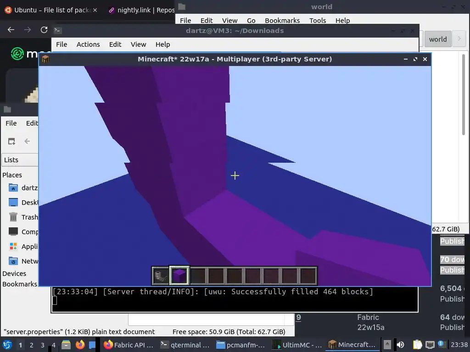Image resolution: width=470 pixels, height=352 pixels.
Task: Click the Modrinth logo icon
Action: pyautogui.click(x=17, y=54)
